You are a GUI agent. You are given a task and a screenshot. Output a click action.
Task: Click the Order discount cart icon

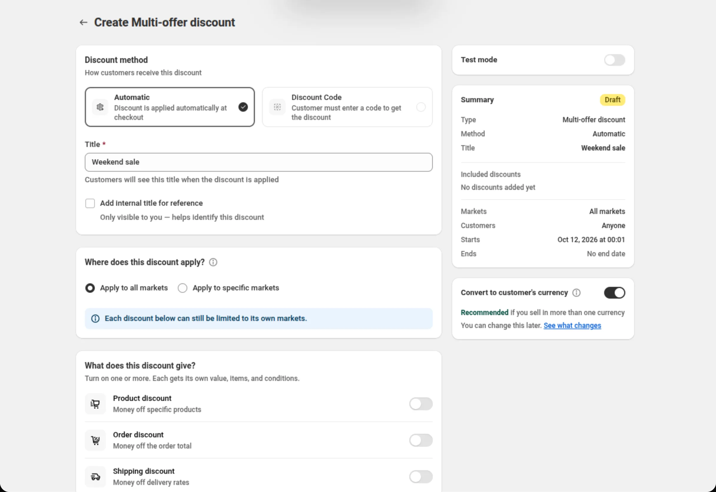pos(95,440)
